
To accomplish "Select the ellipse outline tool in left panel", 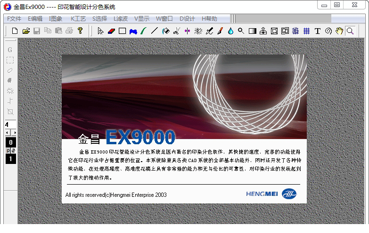I will point(10,70).
